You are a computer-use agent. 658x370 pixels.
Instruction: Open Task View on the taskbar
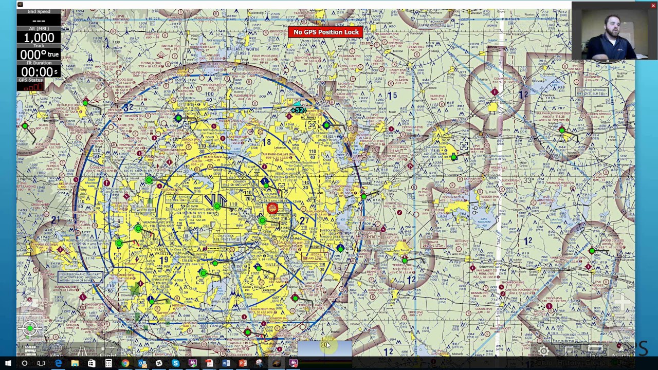click(x=41, y=364)
